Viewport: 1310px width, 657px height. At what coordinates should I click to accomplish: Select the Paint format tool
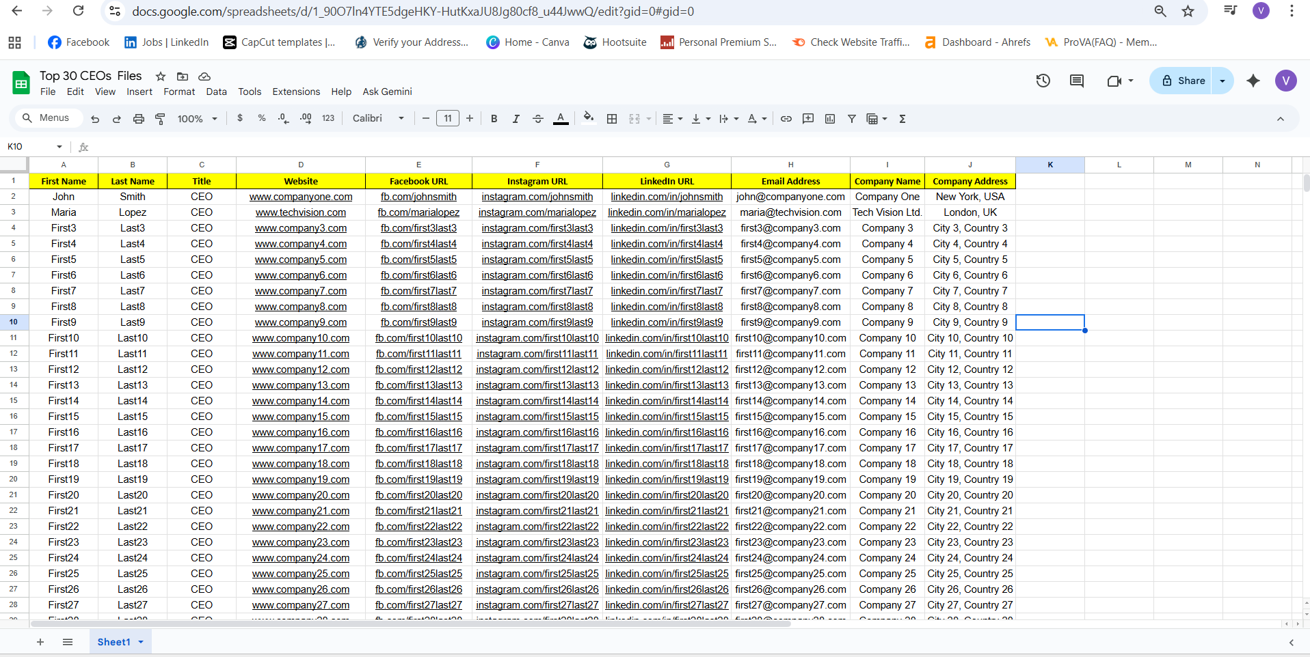coord(161,119)
